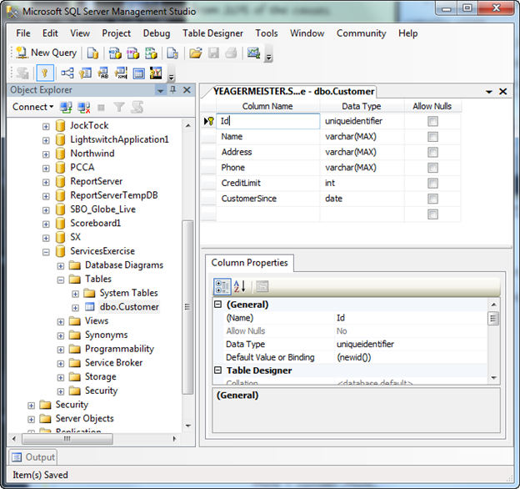
Task: Pin the Object Explorer panel
Action: 173,89
